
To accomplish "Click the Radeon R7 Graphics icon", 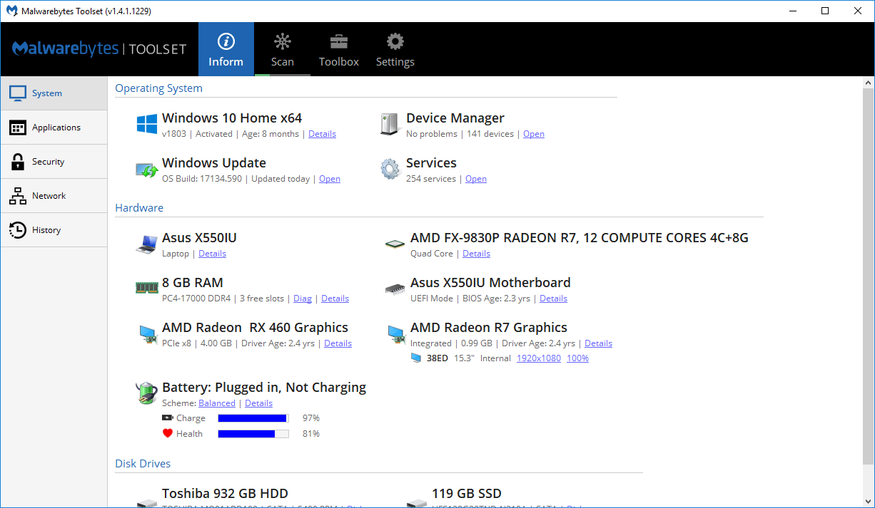I will (x=396, y=334).
